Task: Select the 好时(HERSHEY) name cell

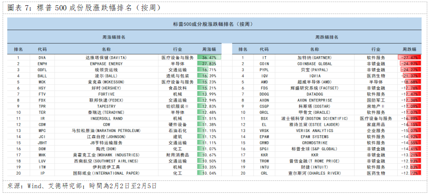Action: pos(106,88)
